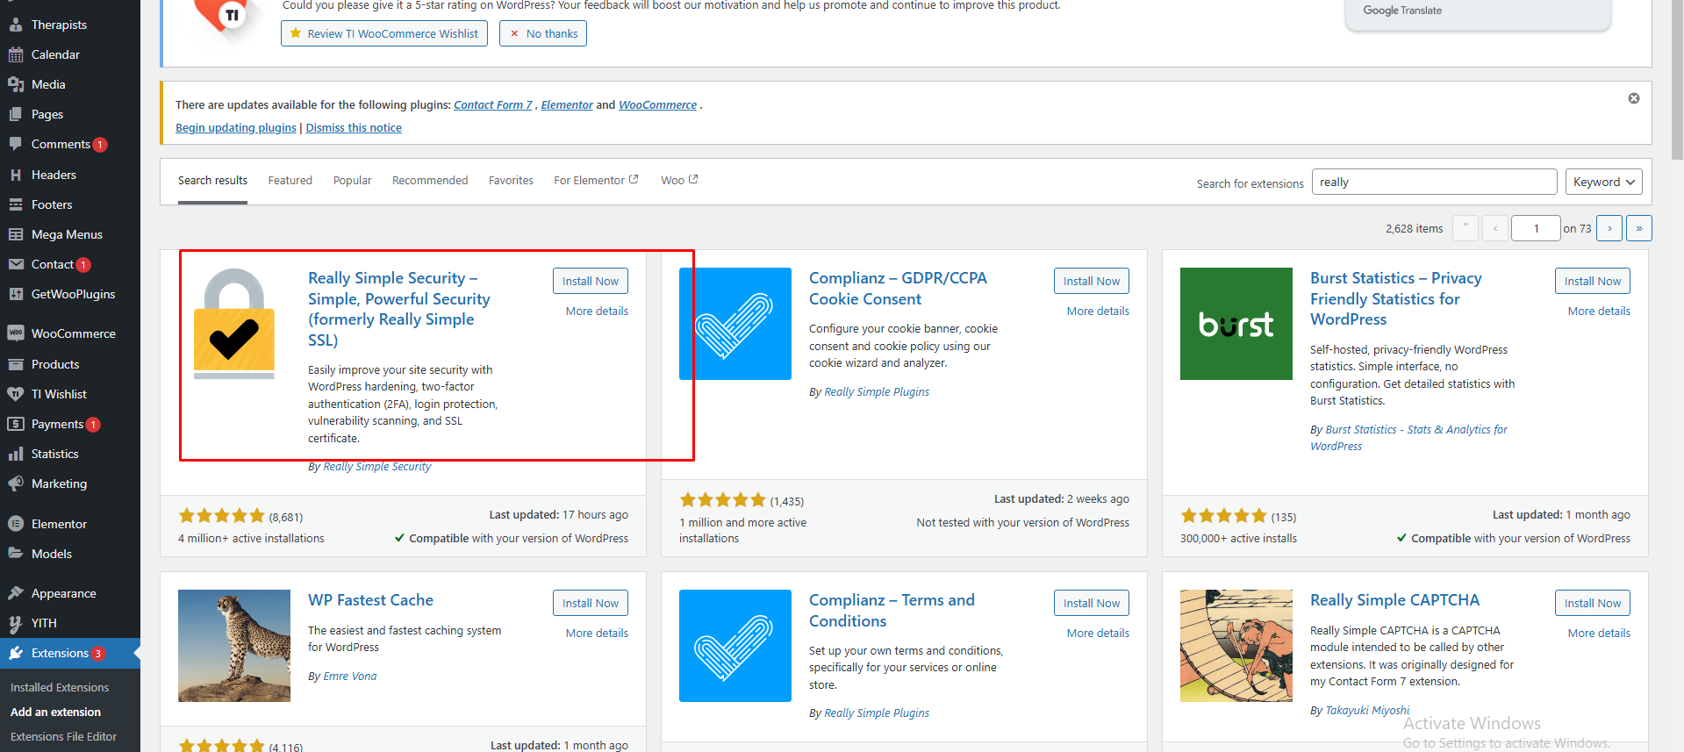Viewport: 1684px width, 752px height.
Task: Click the Marketing megaphone icon
Action: point(16,483)
